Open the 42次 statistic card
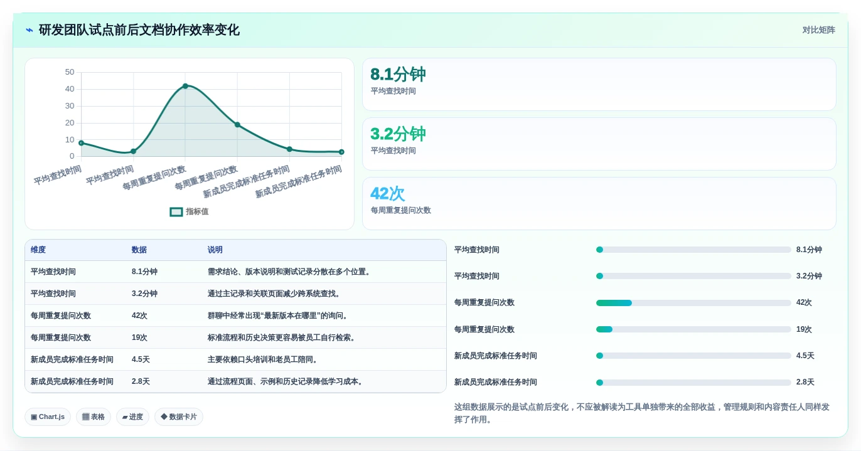This screenshot has height=451, width=861. coord(599,204)
